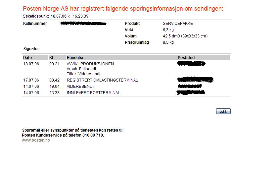Select the VIDERESENDT event row text
The width and height of the screenshot is (278, 174).
81,87
